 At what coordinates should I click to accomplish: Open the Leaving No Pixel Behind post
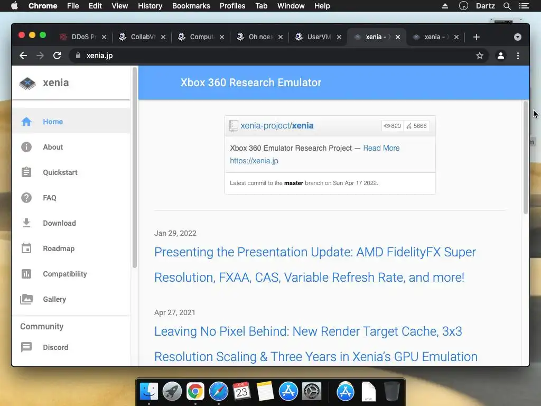316,344
